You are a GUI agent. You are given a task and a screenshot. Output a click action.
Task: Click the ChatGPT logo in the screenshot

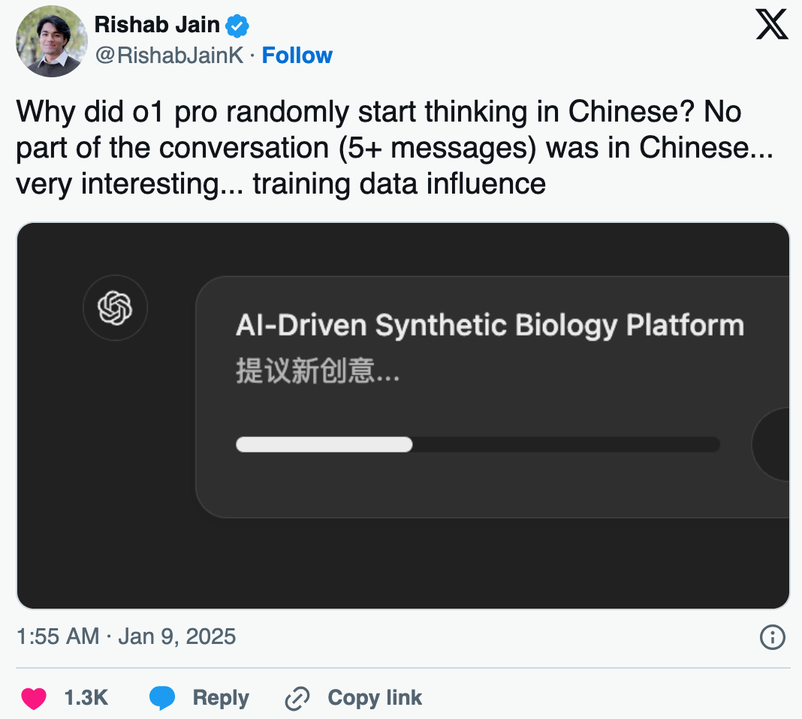[x=115, y=308]
